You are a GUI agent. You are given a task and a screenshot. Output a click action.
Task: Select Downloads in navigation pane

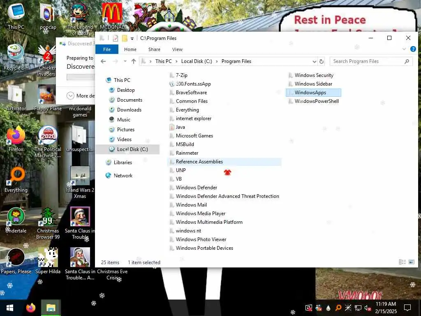pos(129,110)
